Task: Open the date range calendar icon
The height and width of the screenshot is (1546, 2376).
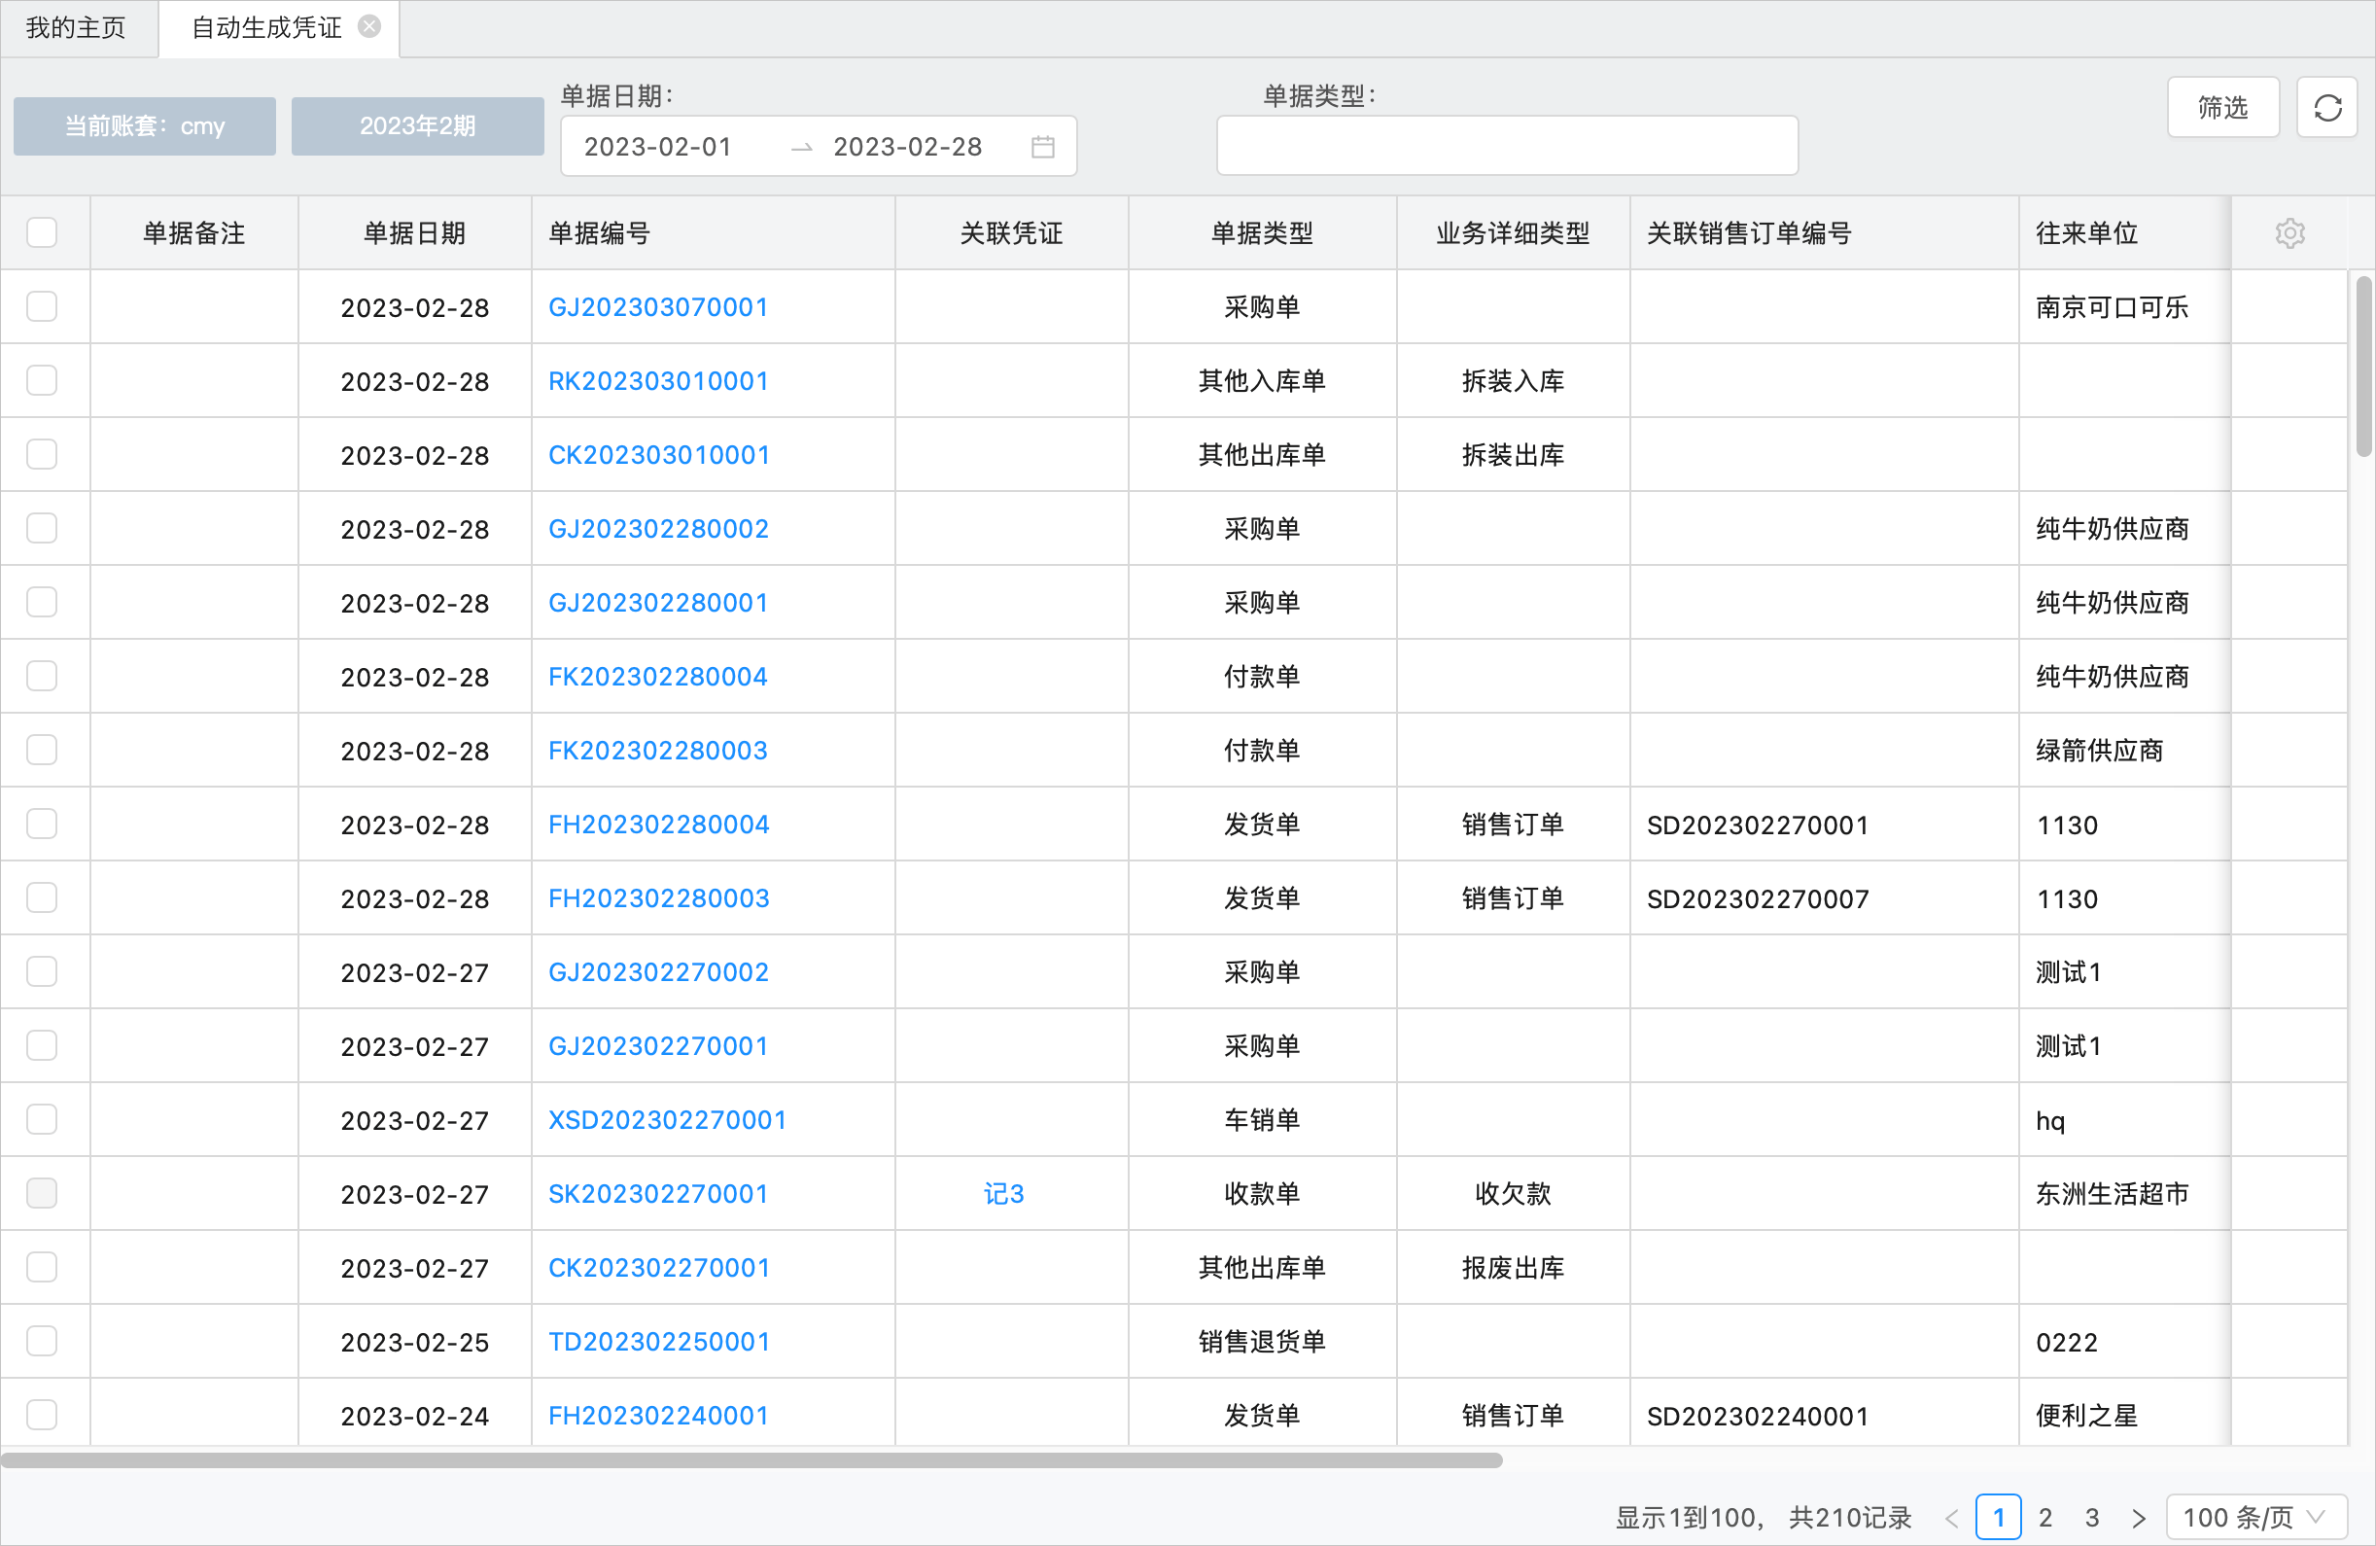Action: click(1043, 147)
